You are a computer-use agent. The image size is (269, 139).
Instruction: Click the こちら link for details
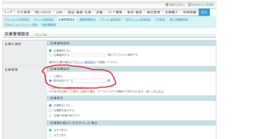point(159,91)
